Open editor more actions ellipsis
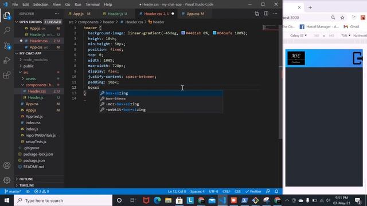Screen dimensions: 367x206 click(275, 14)
